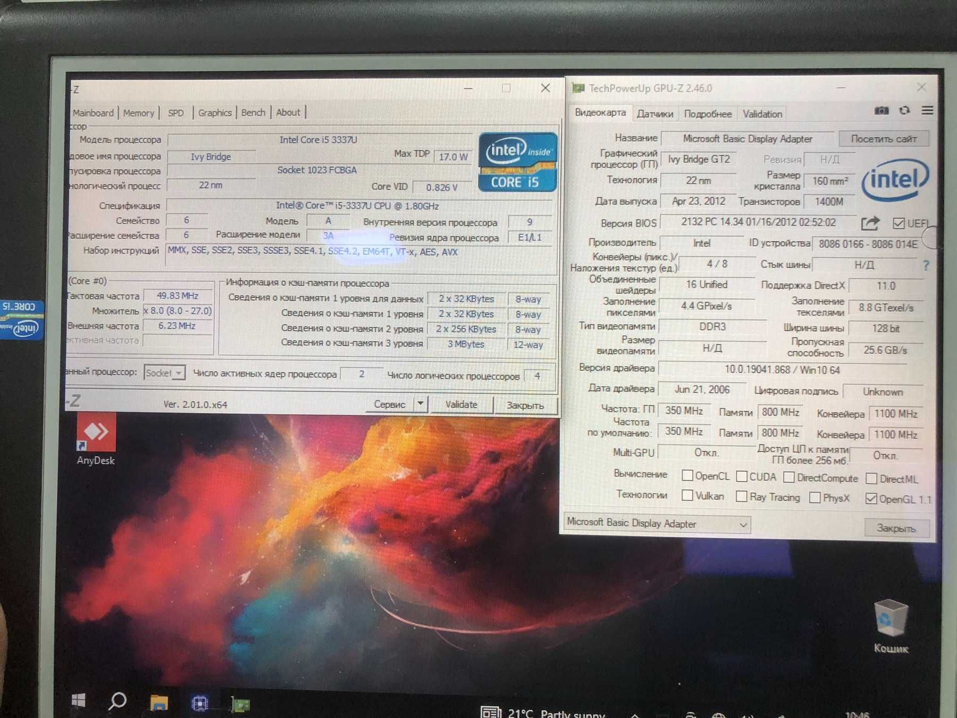Toggle the Vulkan checkbox
Screen dimensions: 957x718
pos(687,496)
